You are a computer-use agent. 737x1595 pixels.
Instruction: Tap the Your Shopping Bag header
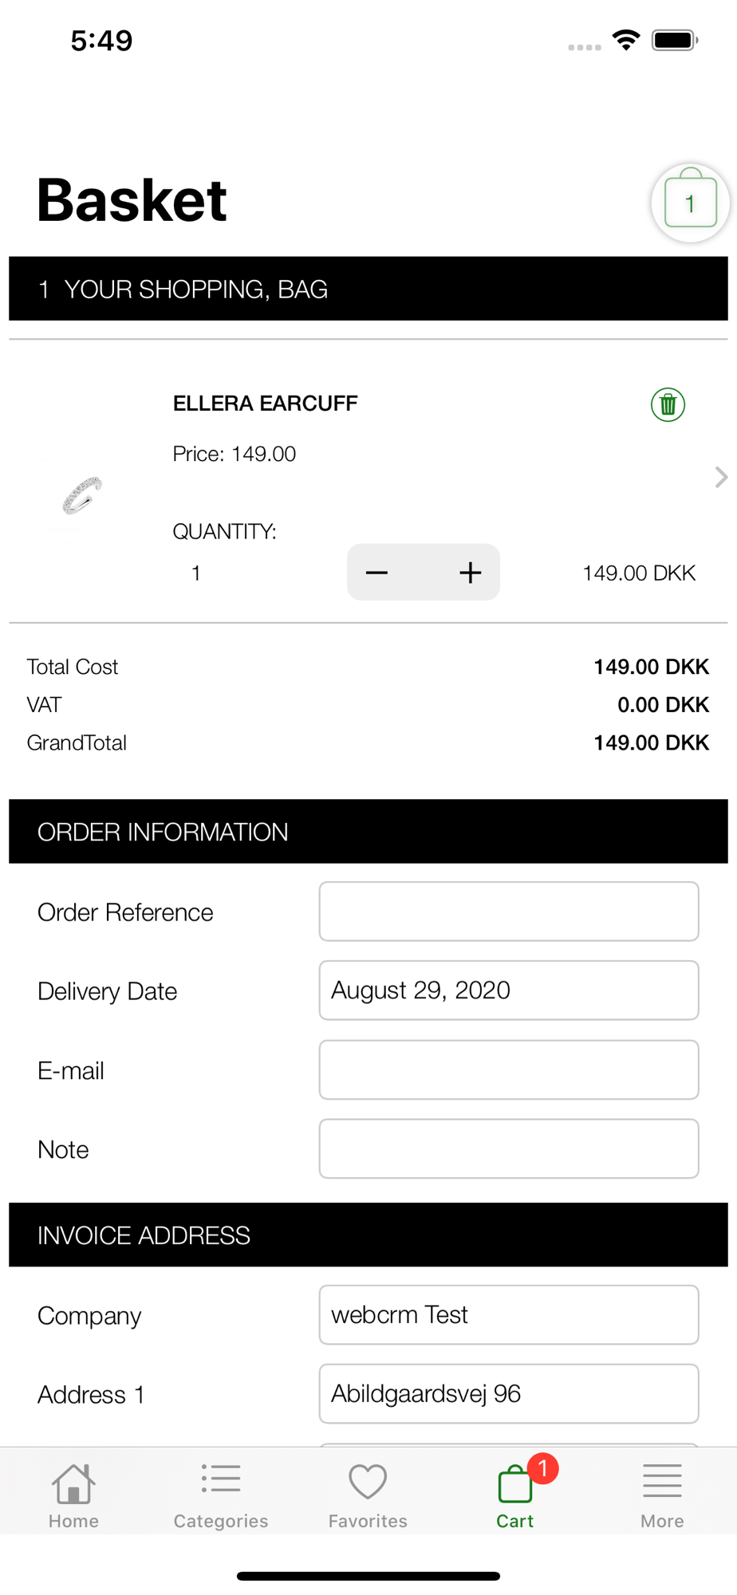tap(368, 289)
